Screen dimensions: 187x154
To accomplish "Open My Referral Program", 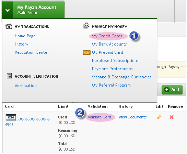I will [x=111, y=85].
